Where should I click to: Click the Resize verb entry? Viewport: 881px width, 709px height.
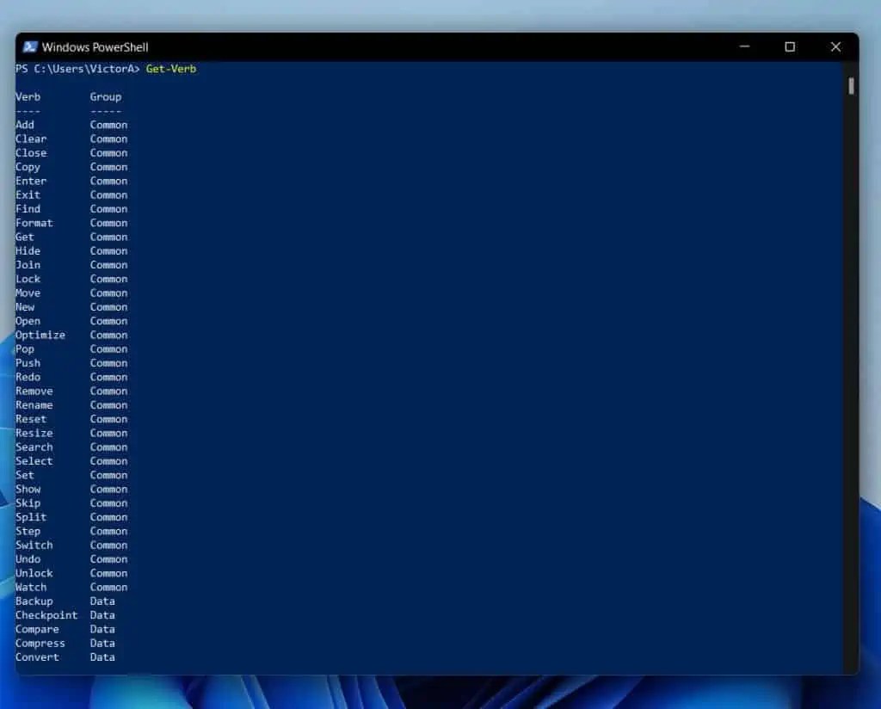(34, 434)
